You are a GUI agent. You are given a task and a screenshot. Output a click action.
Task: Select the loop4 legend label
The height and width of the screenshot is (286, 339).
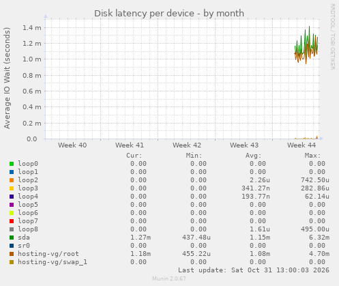pos(28,197)
